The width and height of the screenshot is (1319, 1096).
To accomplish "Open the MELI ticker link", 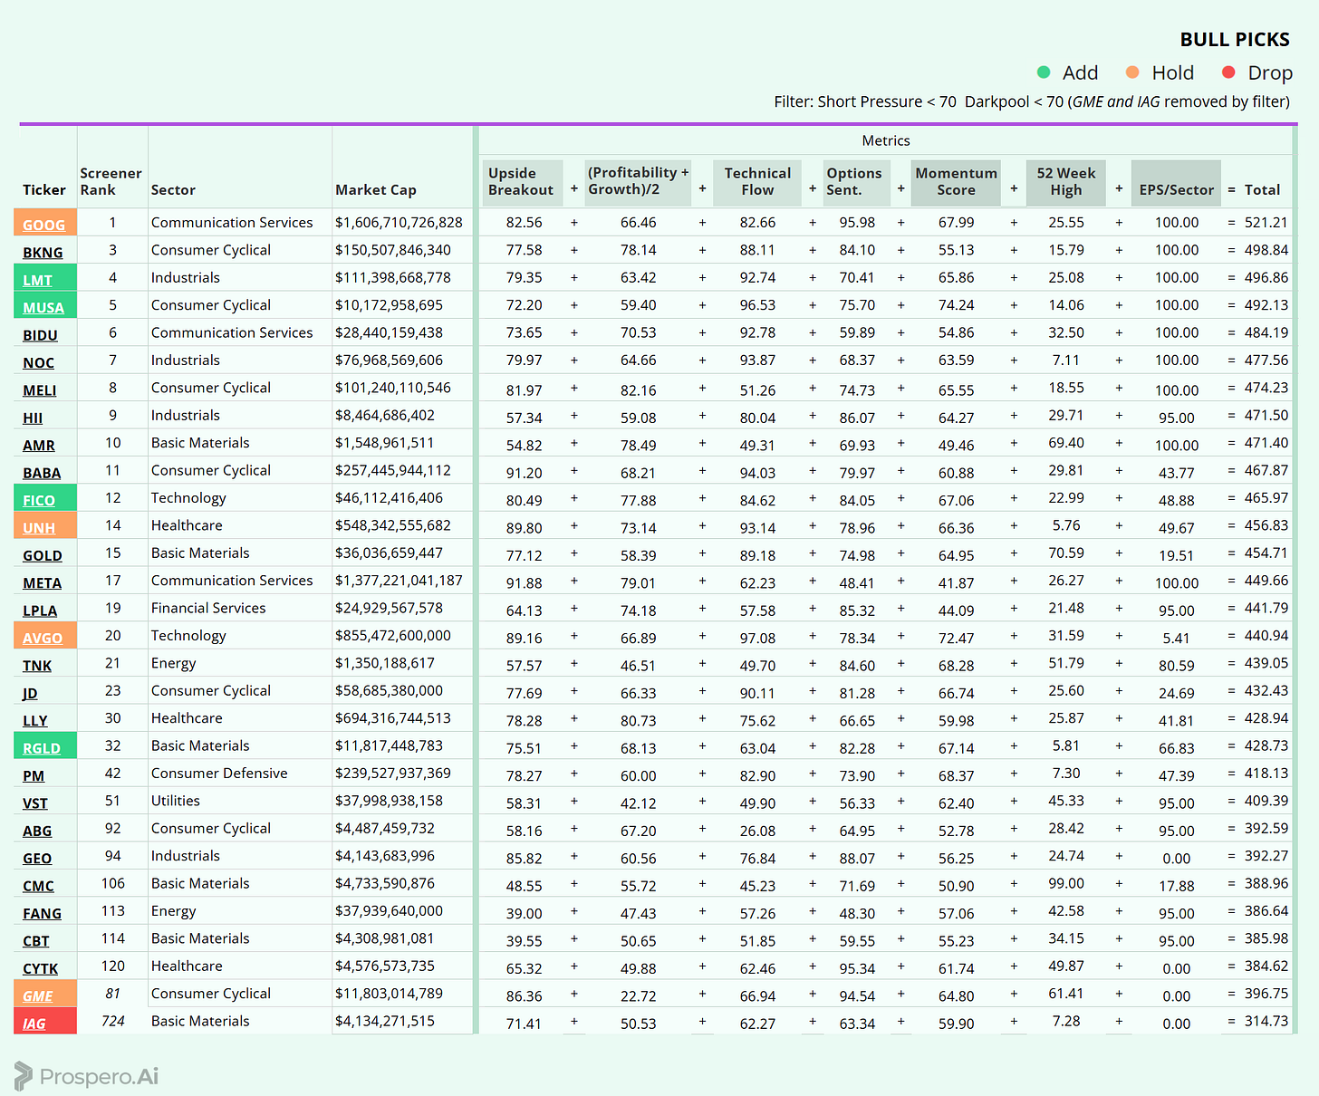I will (x=39, y=390).
